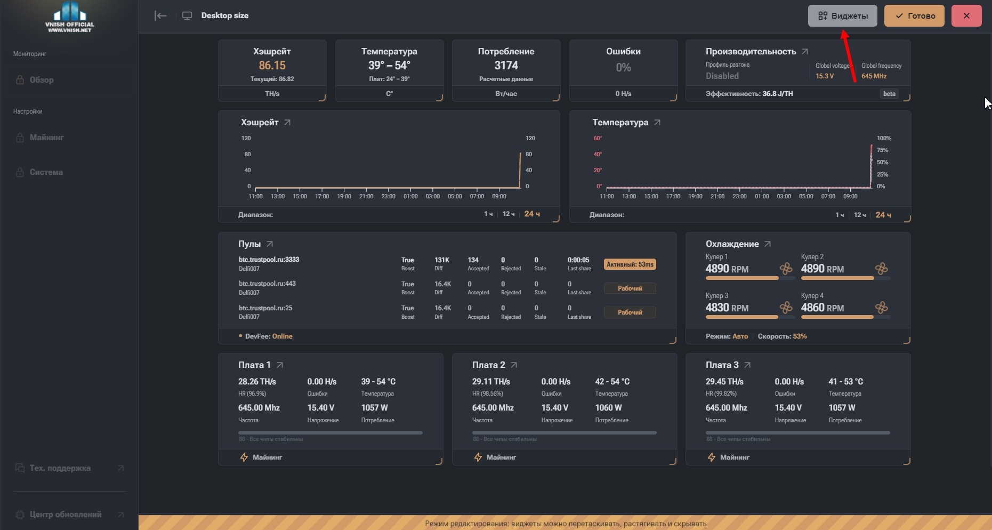Click Рабочий badge for btc.trustpool.ru:443
Screen dimensions: 992x530
tap(630, 288)
